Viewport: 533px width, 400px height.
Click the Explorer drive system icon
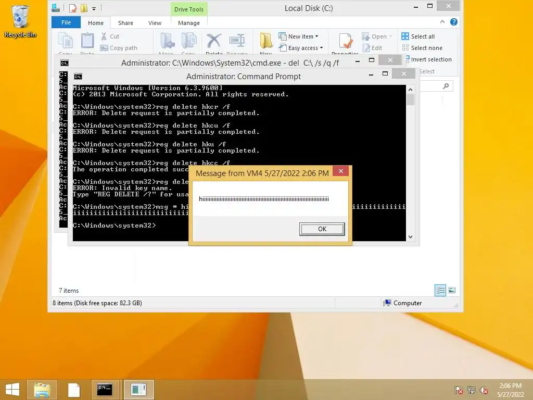point(56,8)
